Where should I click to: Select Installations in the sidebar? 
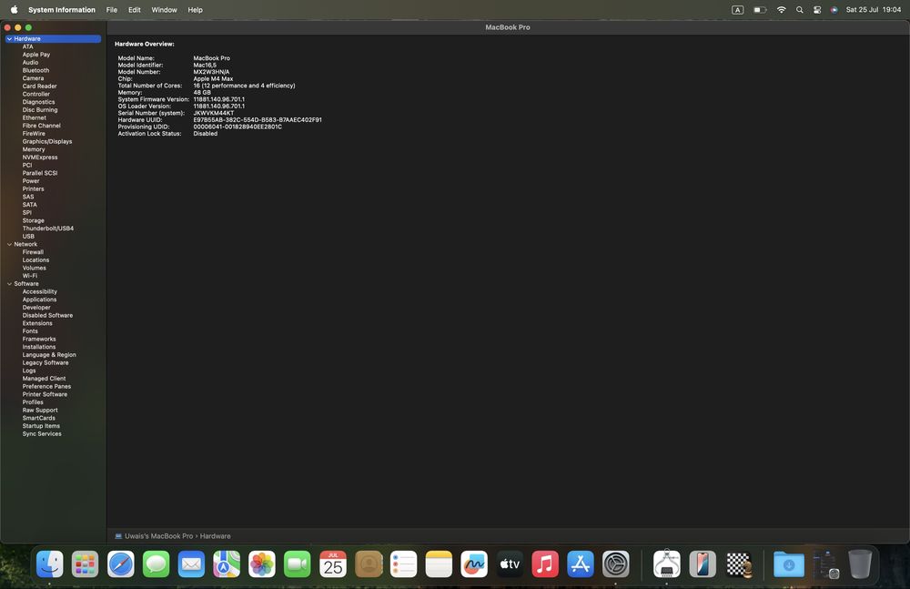coord(39,347)
